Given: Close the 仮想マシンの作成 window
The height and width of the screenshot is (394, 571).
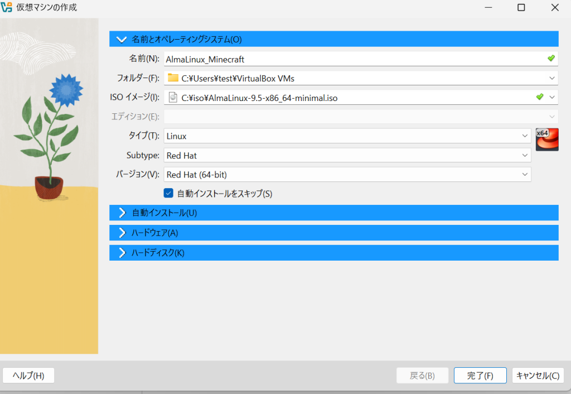Looking at the screenshot, I should [x=555, y=7].
